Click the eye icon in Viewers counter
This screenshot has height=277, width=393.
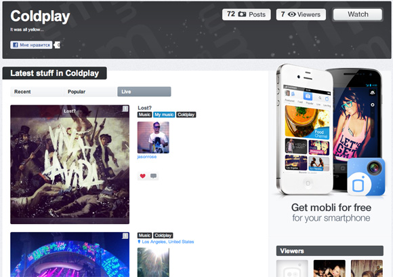(x=291, y=14)
